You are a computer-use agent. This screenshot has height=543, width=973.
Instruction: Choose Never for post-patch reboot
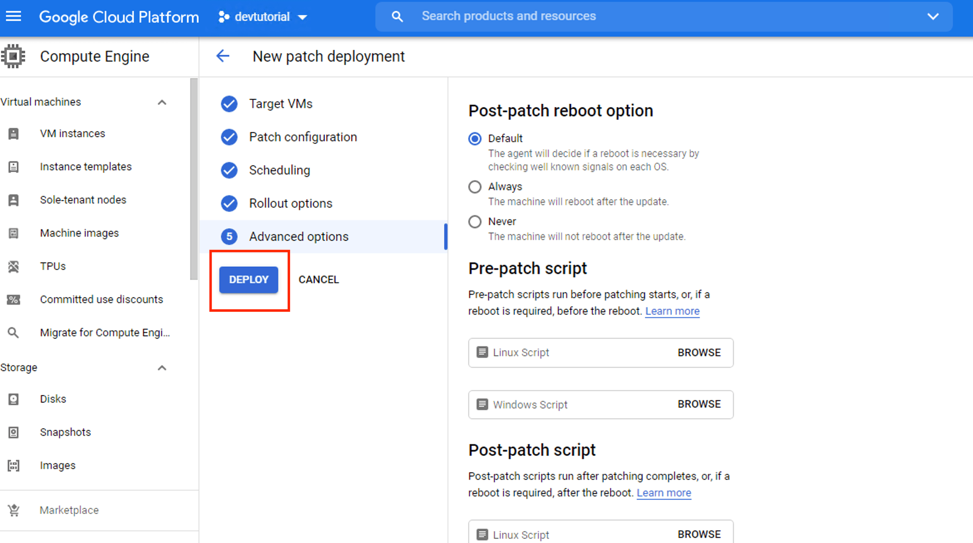(474, 222)
